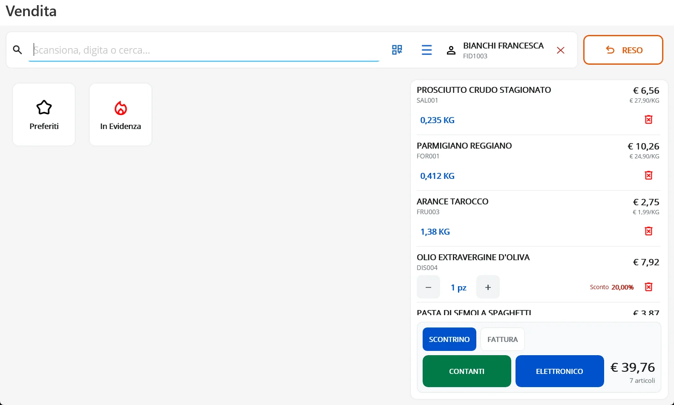Image resolution: width=674 pixels, height=405 pixels.
Task: Click the search magnifier icon
Action: (17, 50)
